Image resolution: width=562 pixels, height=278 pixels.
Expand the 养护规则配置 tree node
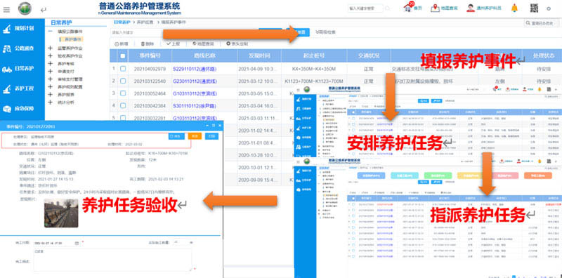pyautogui.click(x=50, y=86)
